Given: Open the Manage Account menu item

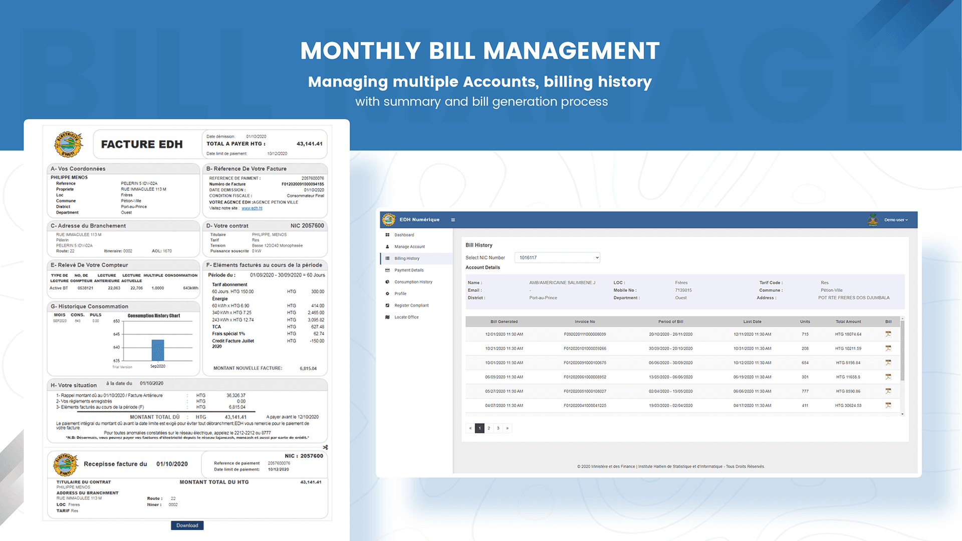Looking at the screenshot, I should coord(409,247).
